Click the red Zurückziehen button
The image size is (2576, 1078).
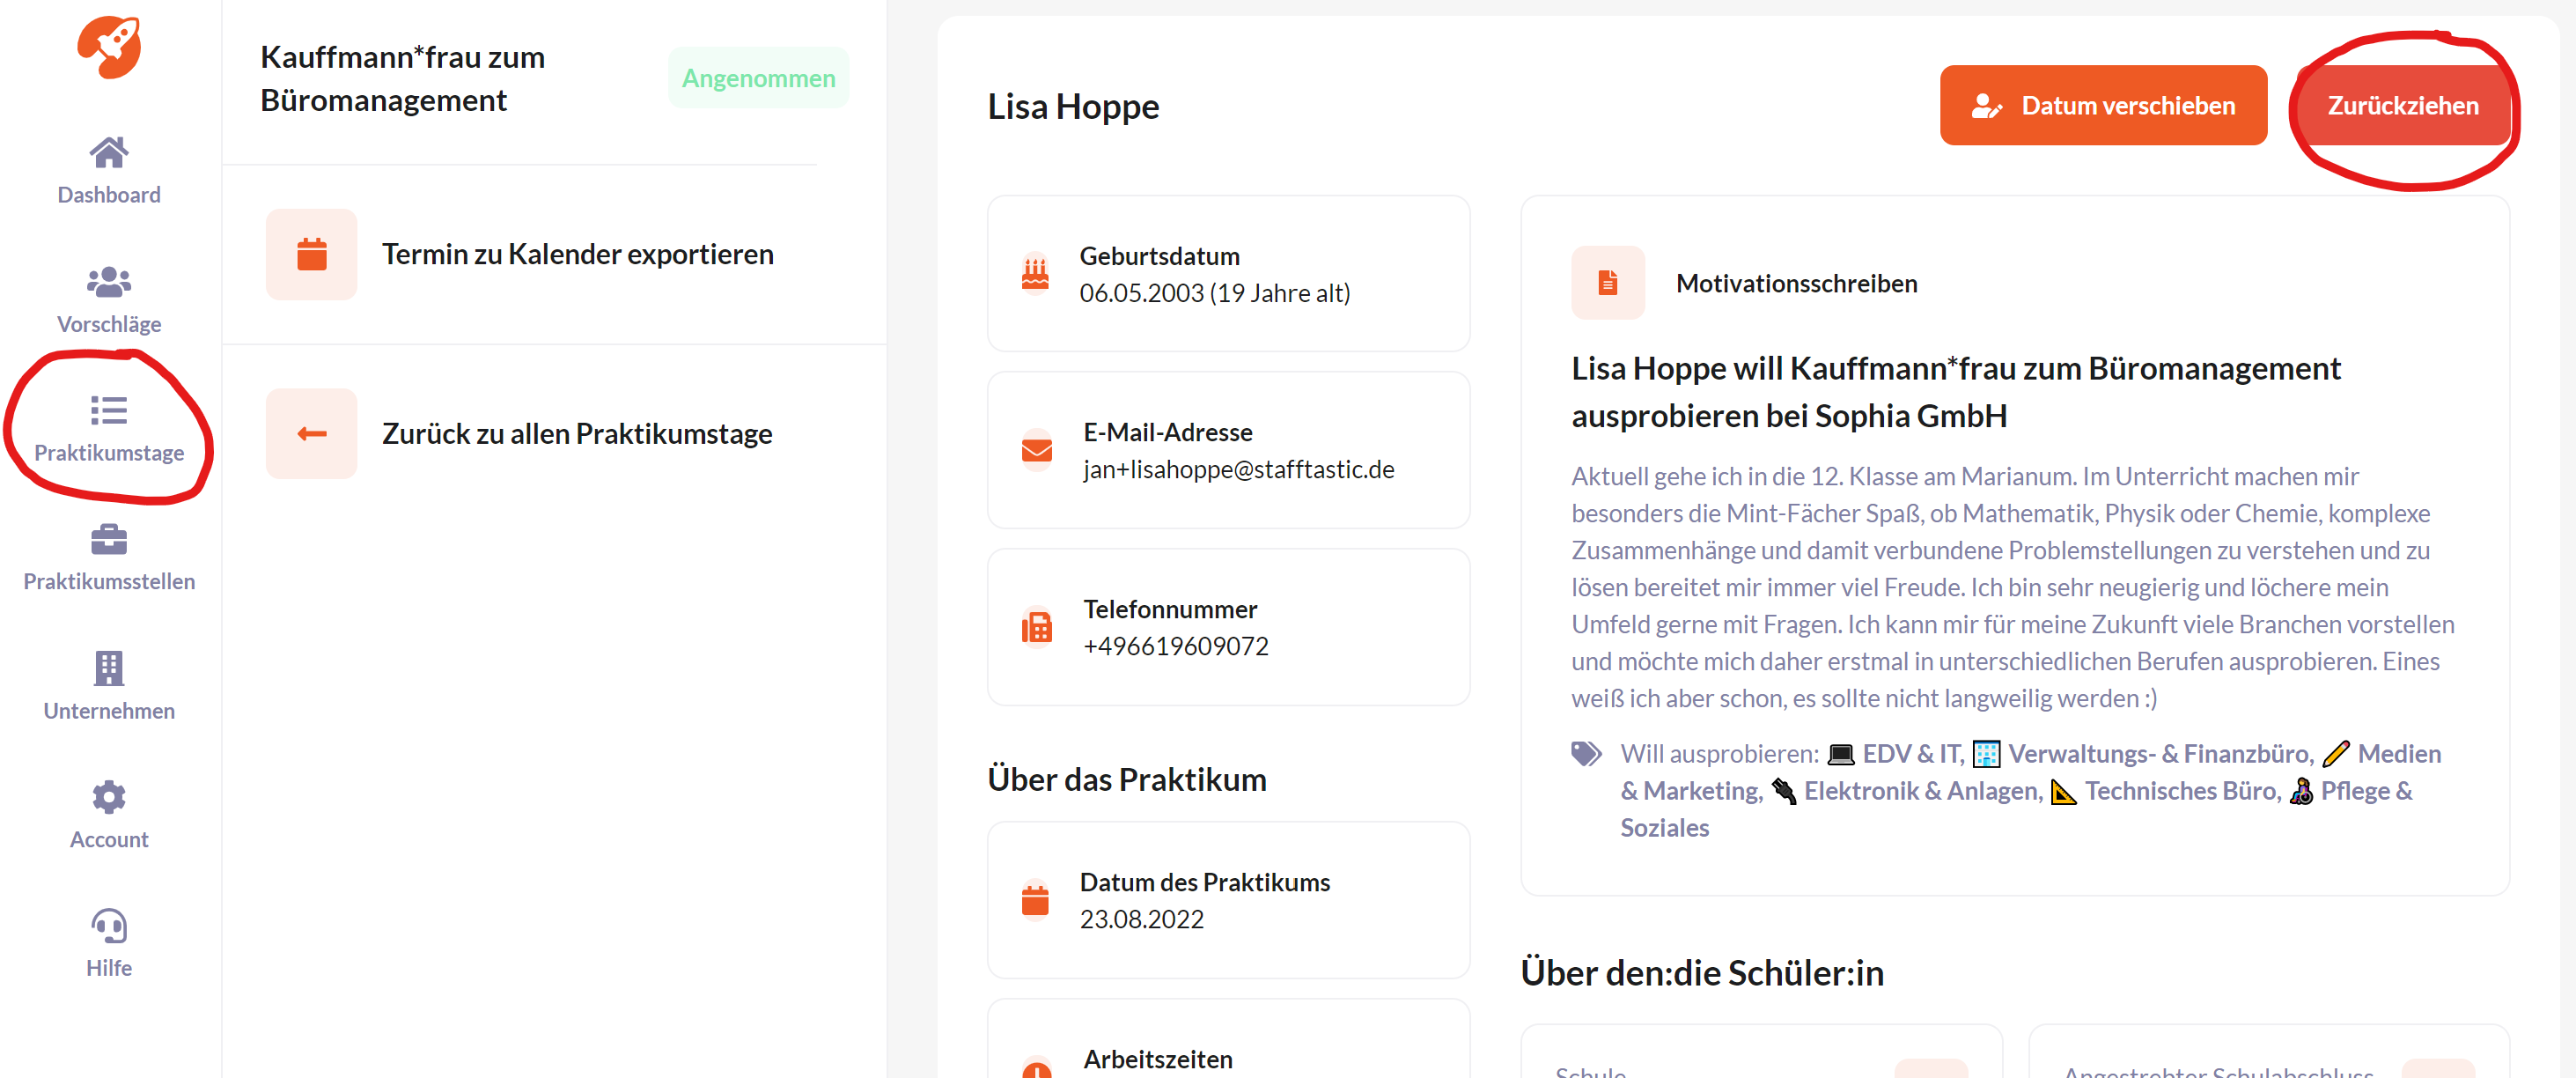tap(2403, 106)
